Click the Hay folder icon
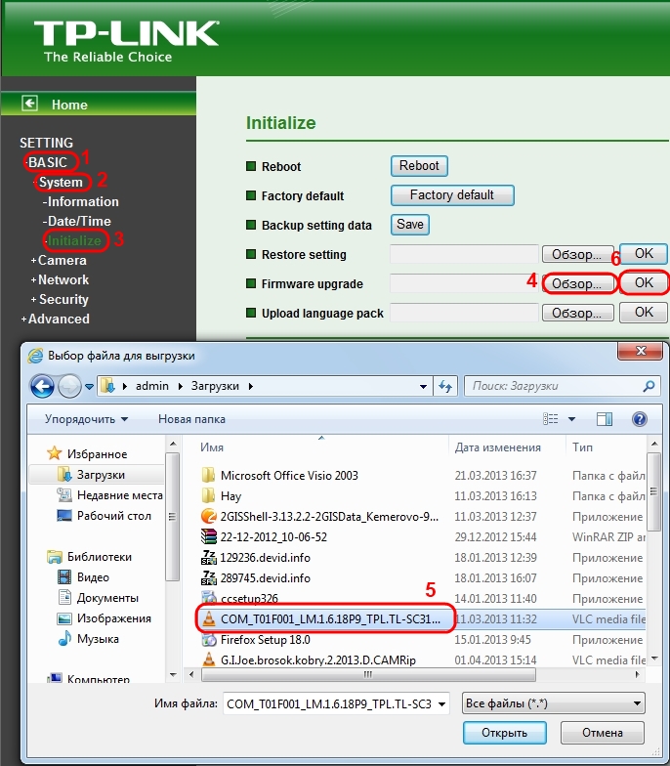This screenshot has height=766, width=670. [209, 495]
